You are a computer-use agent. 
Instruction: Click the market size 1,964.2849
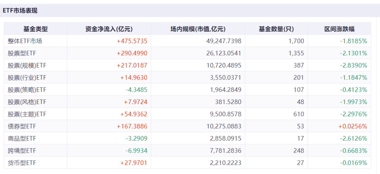[226, 90]
